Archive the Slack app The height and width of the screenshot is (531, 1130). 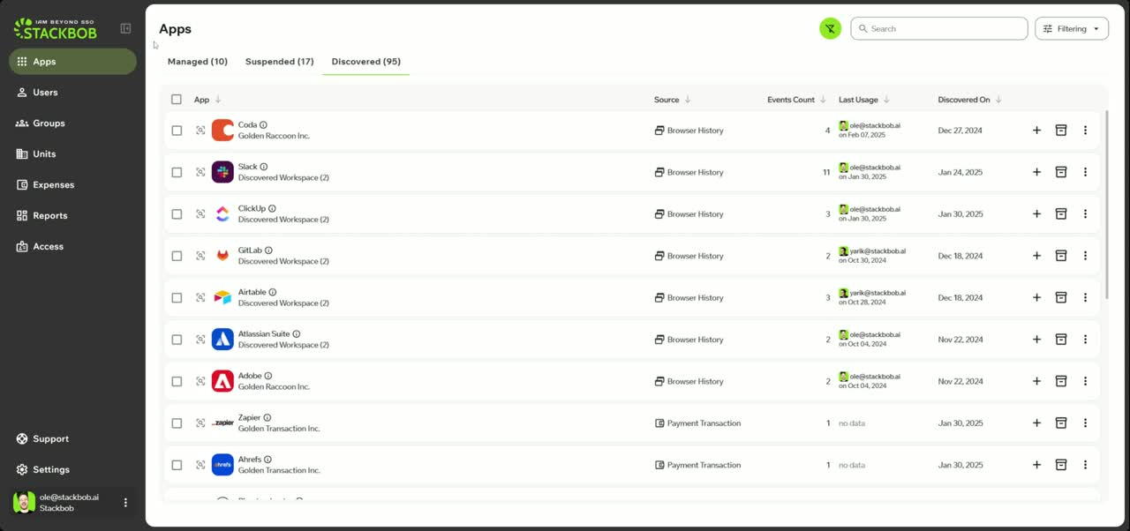1061,172
